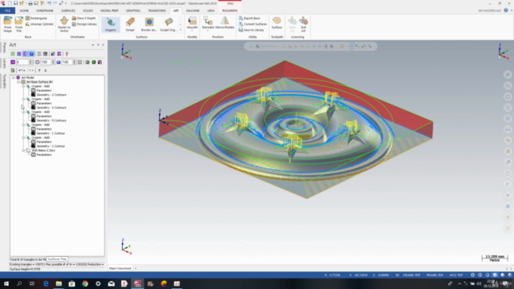The width and height of the screenshot is (514, 289).
Task: Pick the Sculpt Organic surface tool
Action: click(169, 25)
